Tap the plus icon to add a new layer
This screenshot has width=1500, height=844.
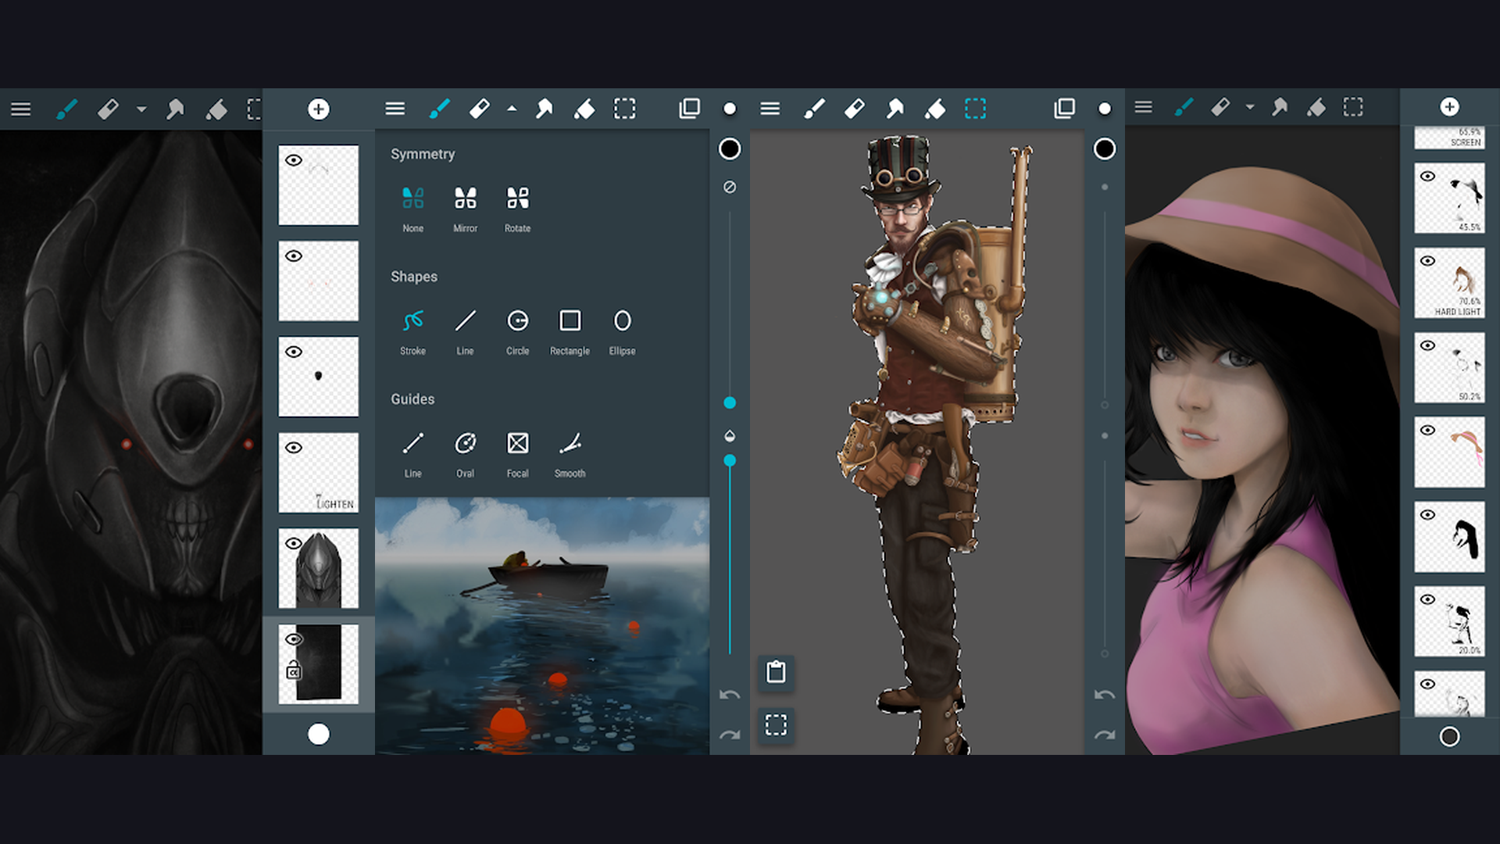click(x=318, y=109)
